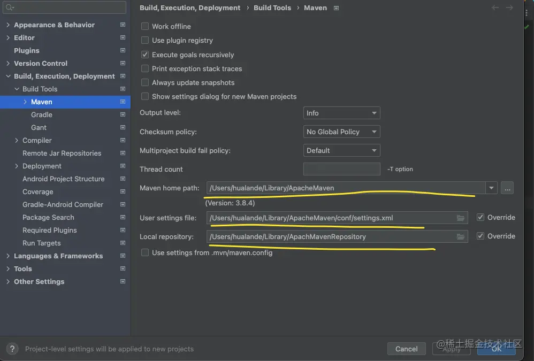Open the Plugins settings page
Image resolution: width=534 pixels, height=361 pixels.
coord(27,50)
